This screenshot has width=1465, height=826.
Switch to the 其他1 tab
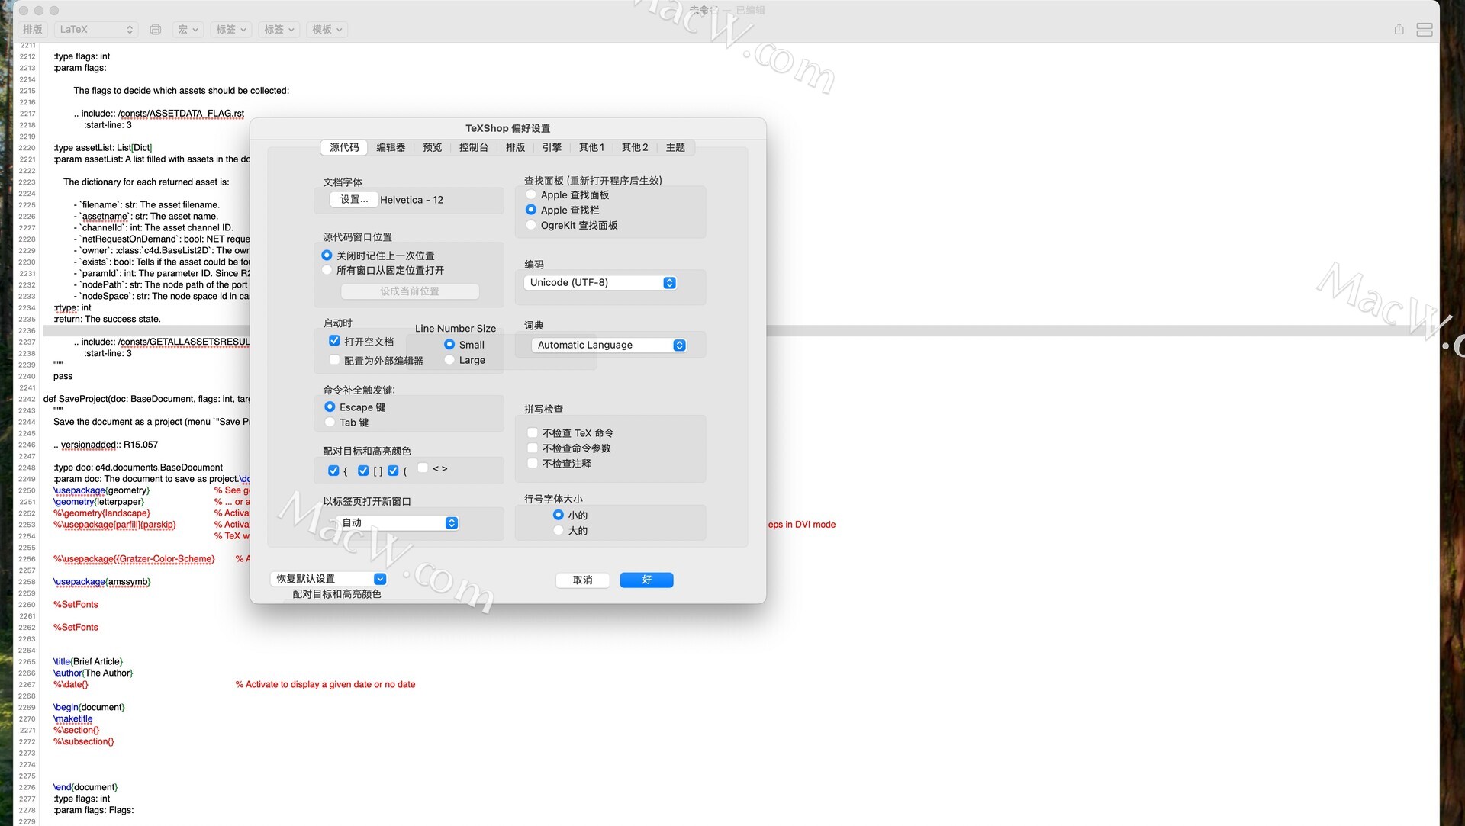pos(591,148)
